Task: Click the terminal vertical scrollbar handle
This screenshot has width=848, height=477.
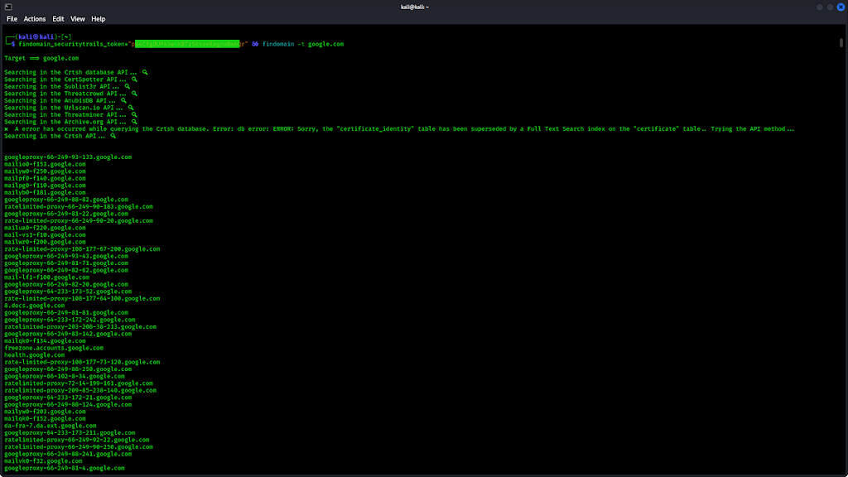Action: [x=841, y=42]
